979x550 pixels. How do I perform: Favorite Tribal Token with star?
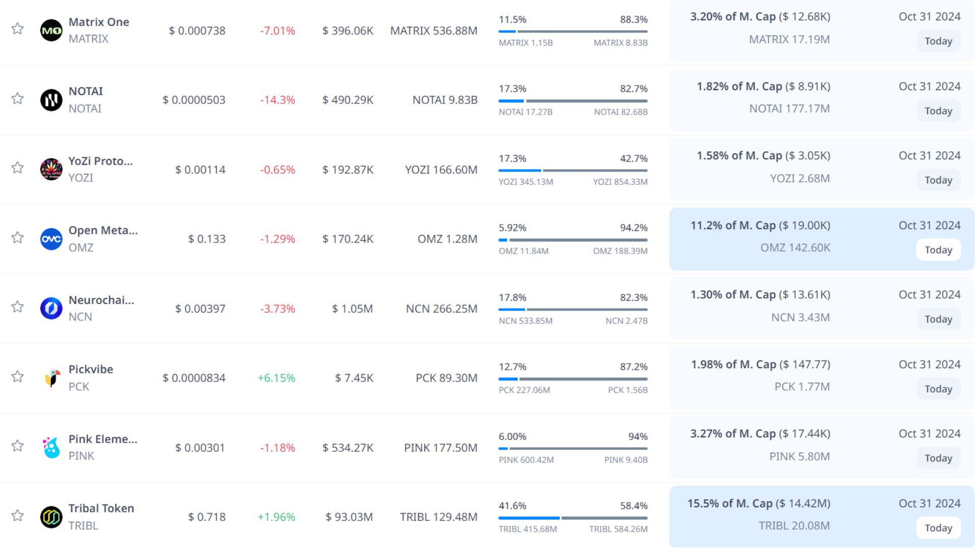tap(17, 515)
